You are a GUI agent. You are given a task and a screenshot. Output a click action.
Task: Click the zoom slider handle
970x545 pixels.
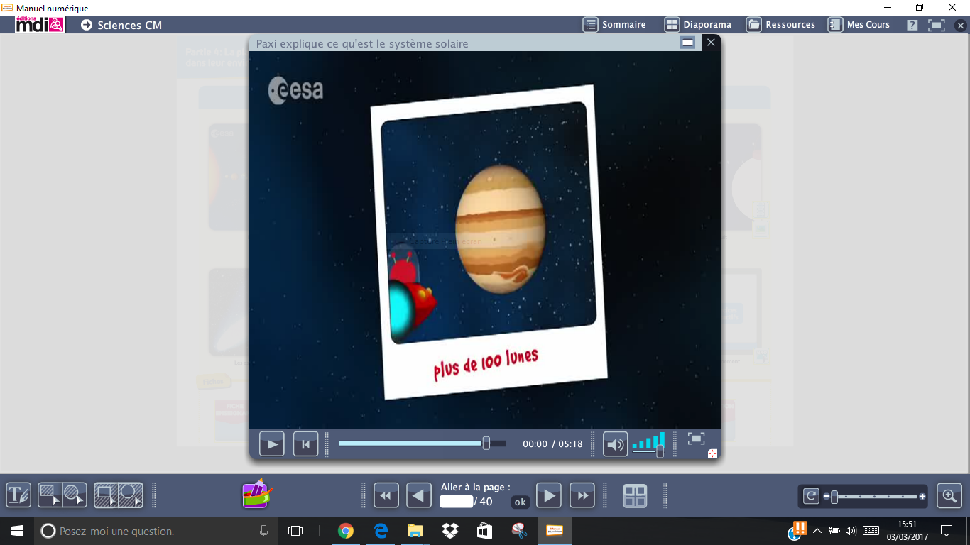click(834, 497)
